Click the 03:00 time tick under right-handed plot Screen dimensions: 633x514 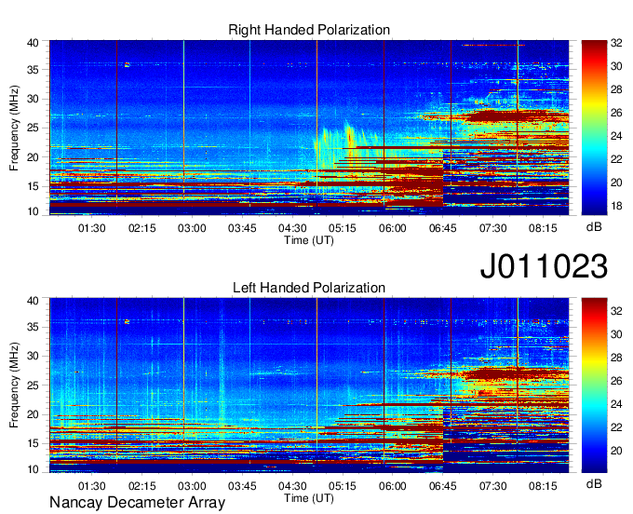[192, 228]
